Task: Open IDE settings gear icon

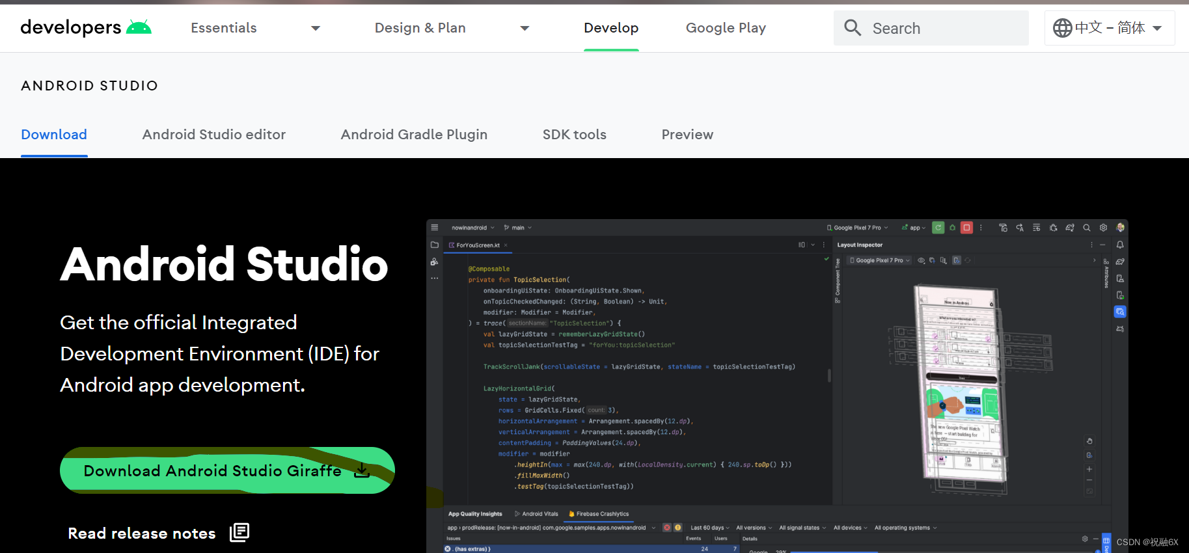Action: pos(1103,228)
